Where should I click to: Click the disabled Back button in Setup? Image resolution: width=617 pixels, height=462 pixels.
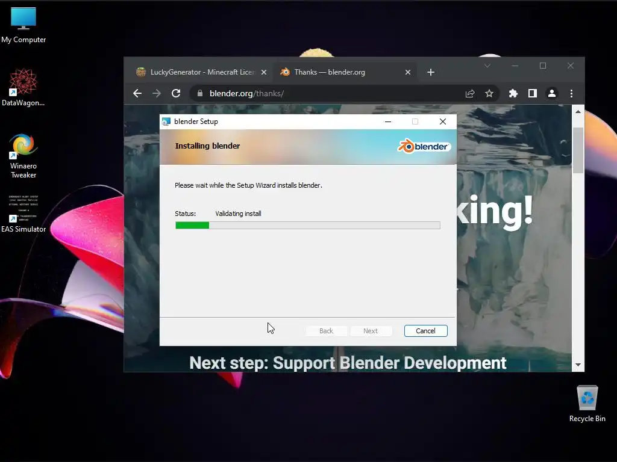click(326, 331)
